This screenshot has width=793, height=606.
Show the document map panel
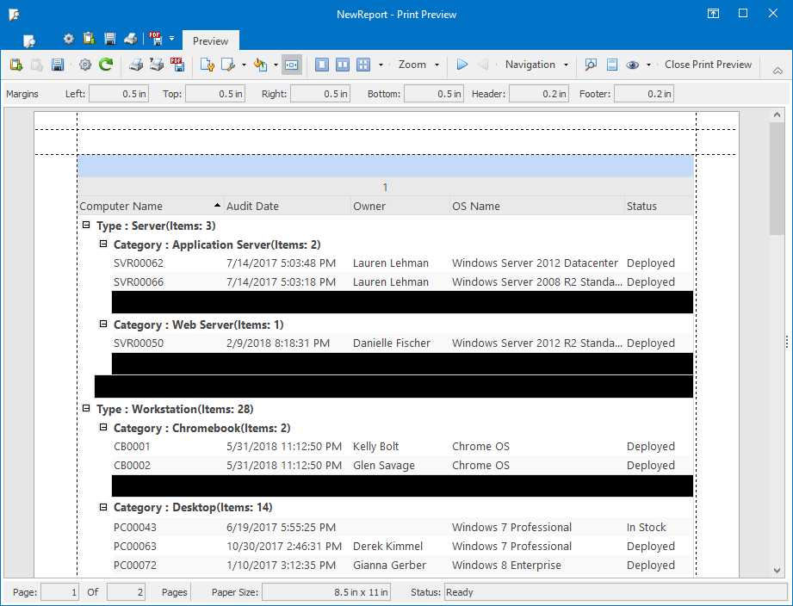(x=612, y=65)
